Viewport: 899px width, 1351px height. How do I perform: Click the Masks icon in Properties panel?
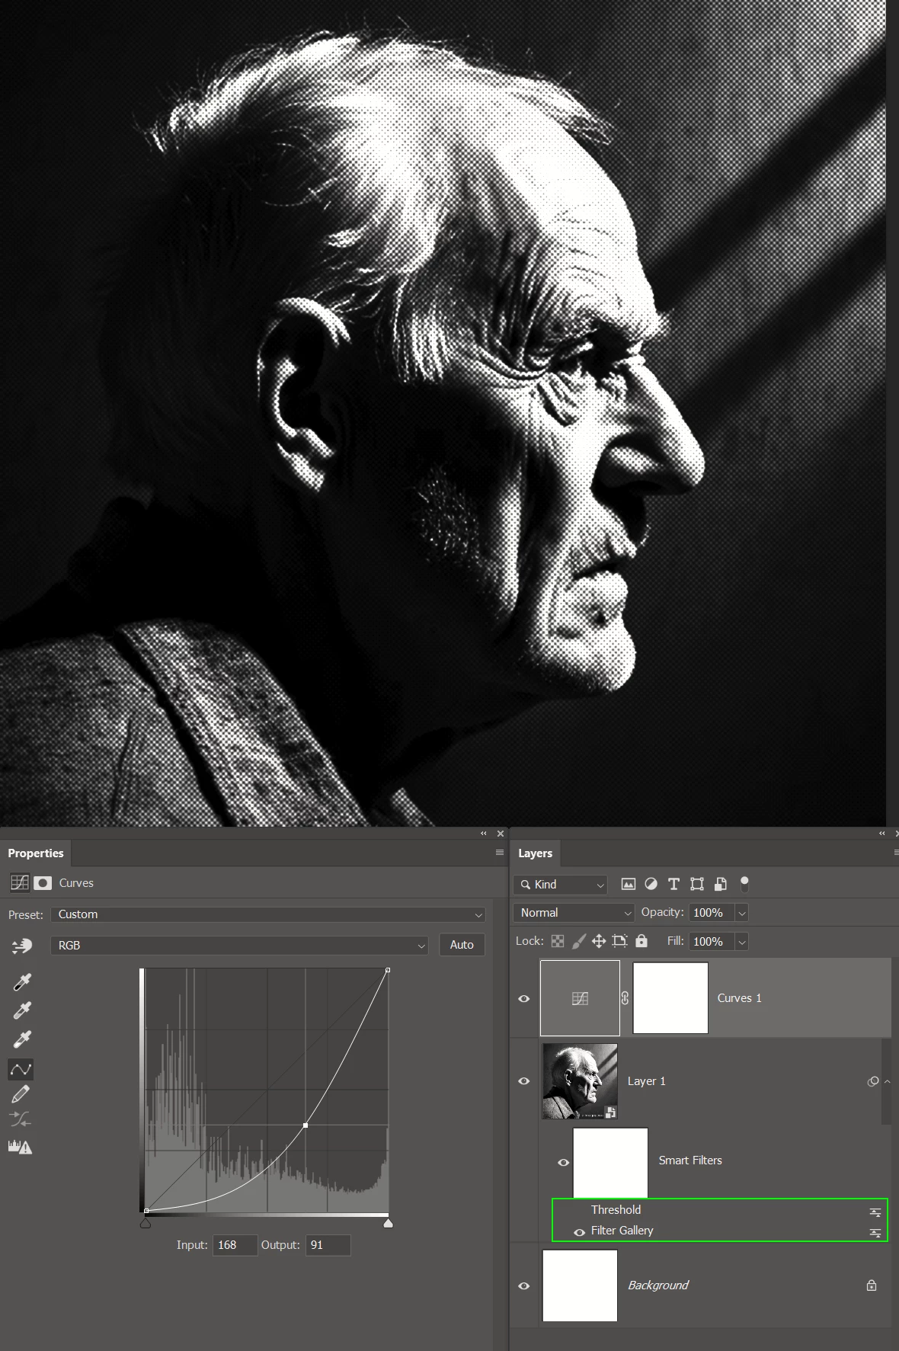43,882
